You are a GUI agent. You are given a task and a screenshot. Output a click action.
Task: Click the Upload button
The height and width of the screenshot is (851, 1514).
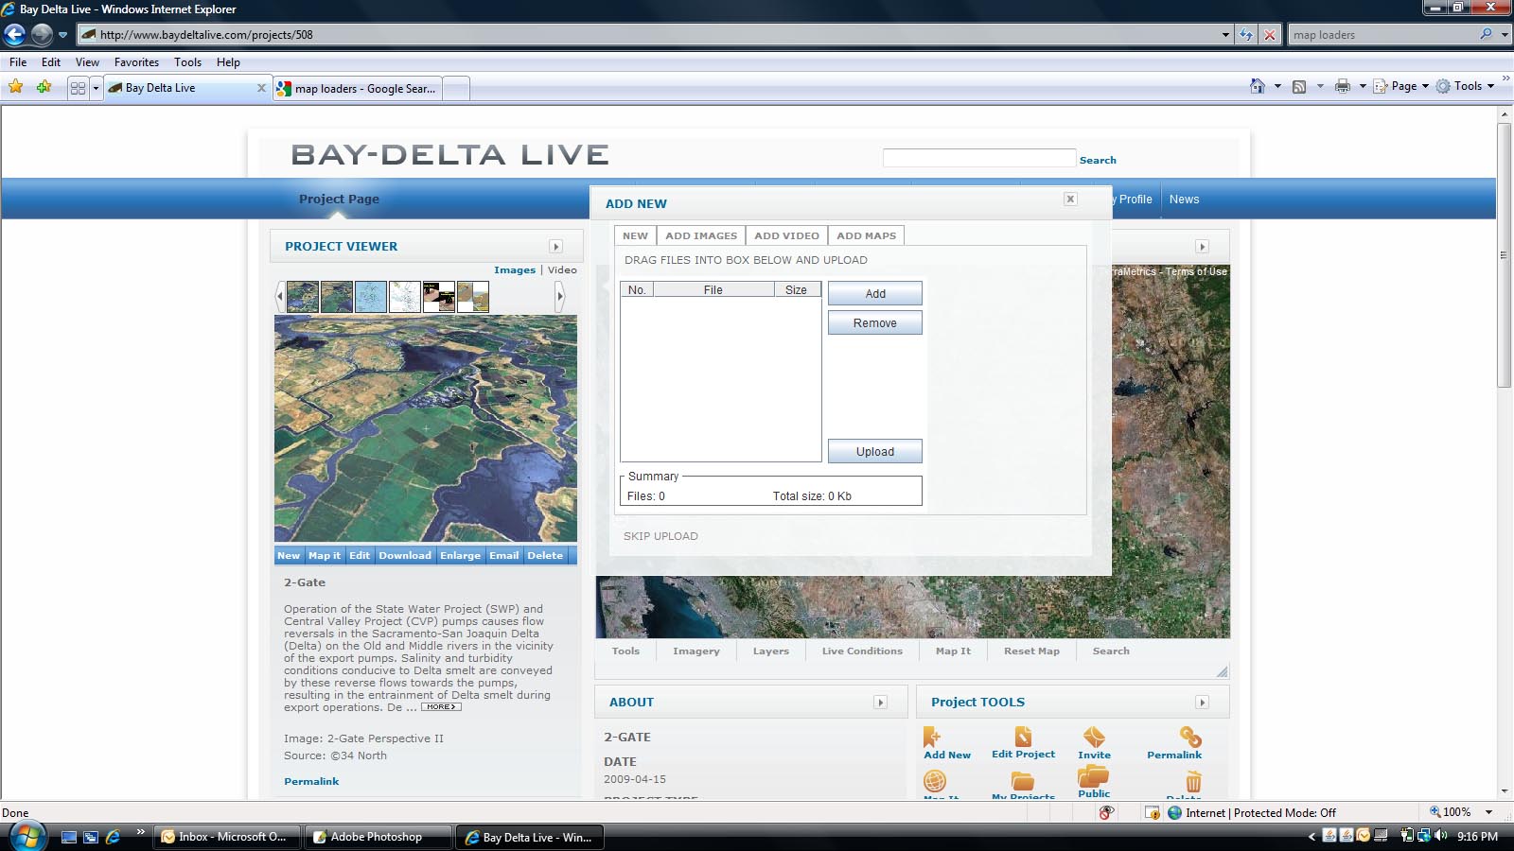(x=875, y=452)
